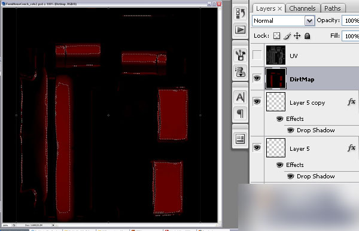Select the Layer 5 copy thumbnail

pyautogui.click(x=276, y=102)
